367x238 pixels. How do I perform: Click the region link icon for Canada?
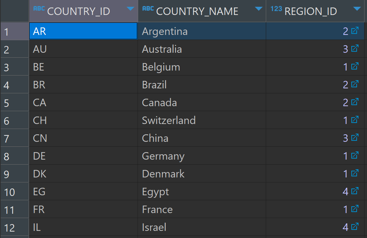click(355, 102)
